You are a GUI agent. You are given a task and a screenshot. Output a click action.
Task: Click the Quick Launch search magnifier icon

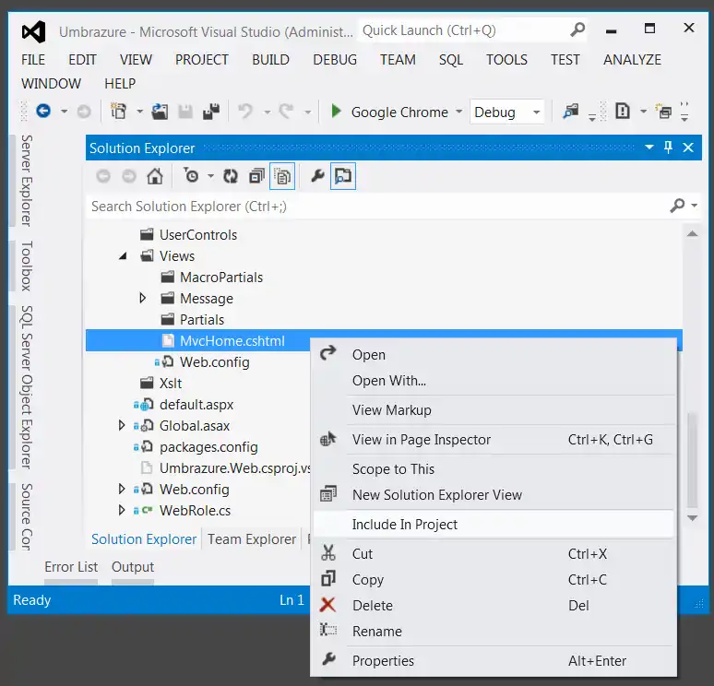pos(577,30)
